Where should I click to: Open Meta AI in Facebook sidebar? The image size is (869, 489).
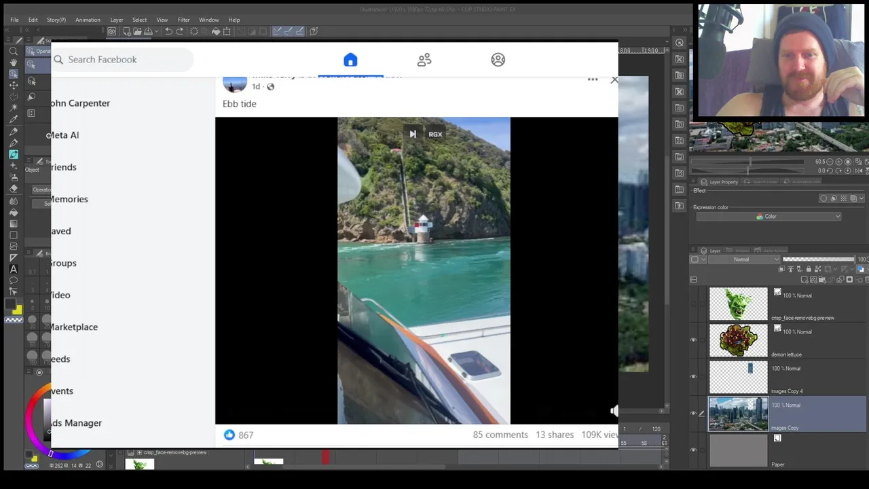tap(66, 135)
